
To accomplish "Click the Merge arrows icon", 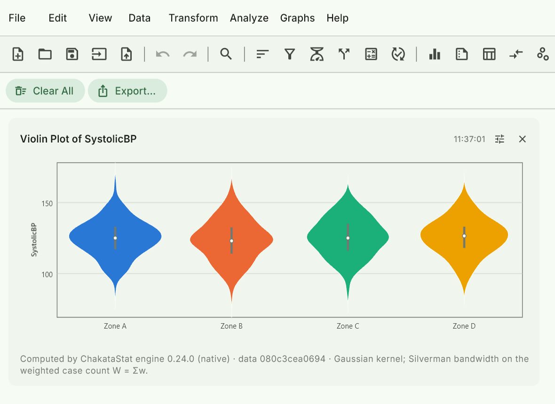I will pyautogui.click(x=516, y=54).
